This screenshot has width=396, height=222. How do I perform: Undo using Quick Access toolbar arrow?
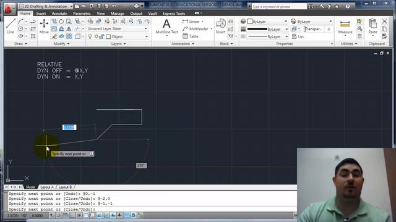point(114,6)
